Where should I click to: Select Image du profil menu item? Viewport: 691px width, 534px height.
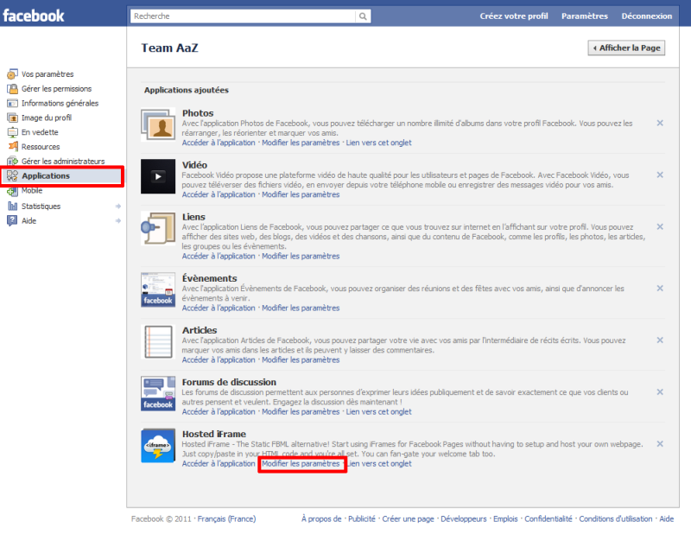pos(47,118)
